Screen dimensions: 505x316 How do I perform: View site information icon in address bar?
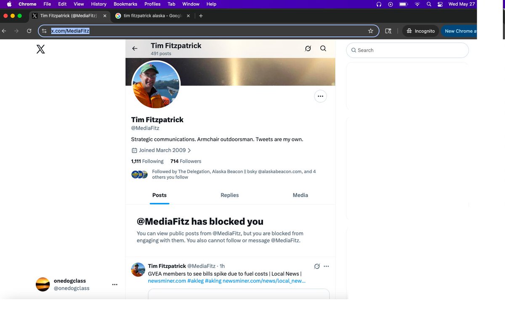pos(45,31)
